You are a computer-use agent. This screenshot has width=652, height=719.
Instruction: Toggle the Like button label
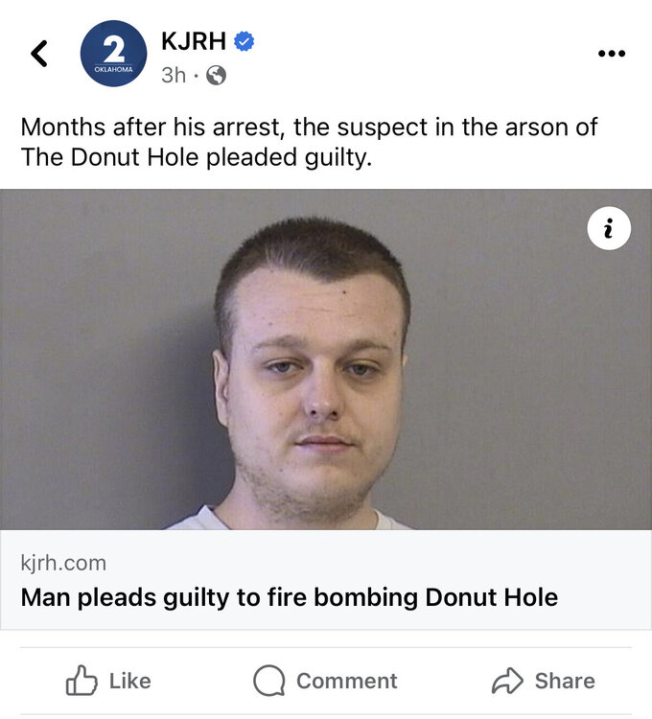pyautogui.click(x=129, y=681)
